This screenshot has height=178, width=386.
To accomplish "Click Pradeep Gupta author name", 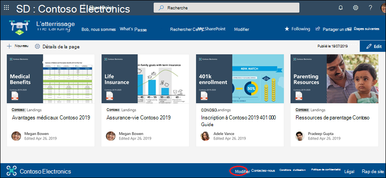I will 321,134.
